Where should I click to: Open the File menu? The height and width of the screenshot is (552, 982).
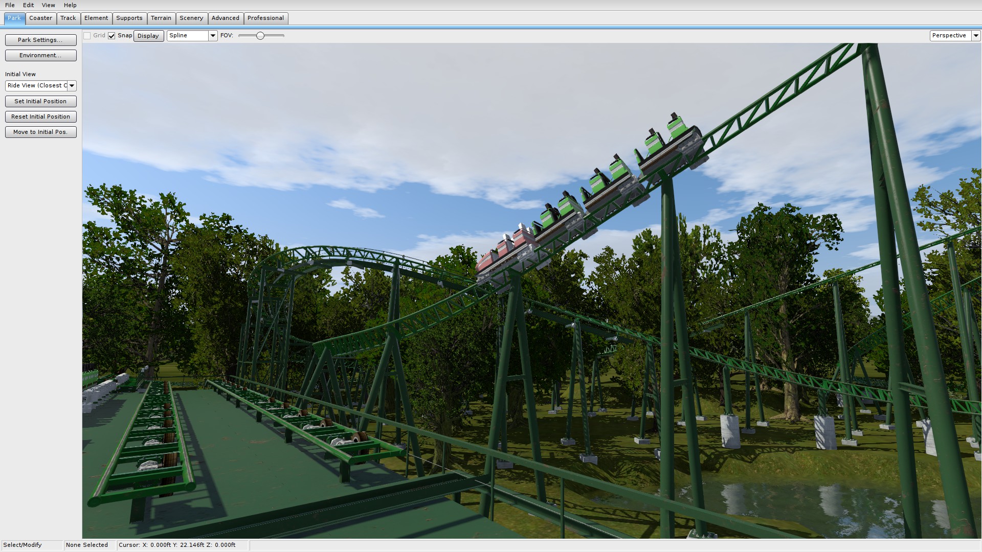[10, 5]
